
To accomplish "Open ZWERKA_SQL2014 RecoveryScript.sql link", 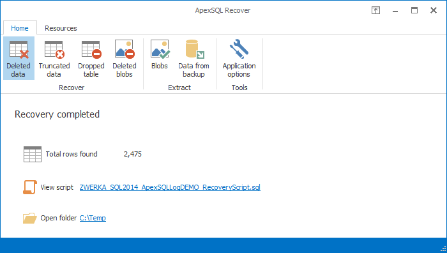I will (x=170, y=187).
